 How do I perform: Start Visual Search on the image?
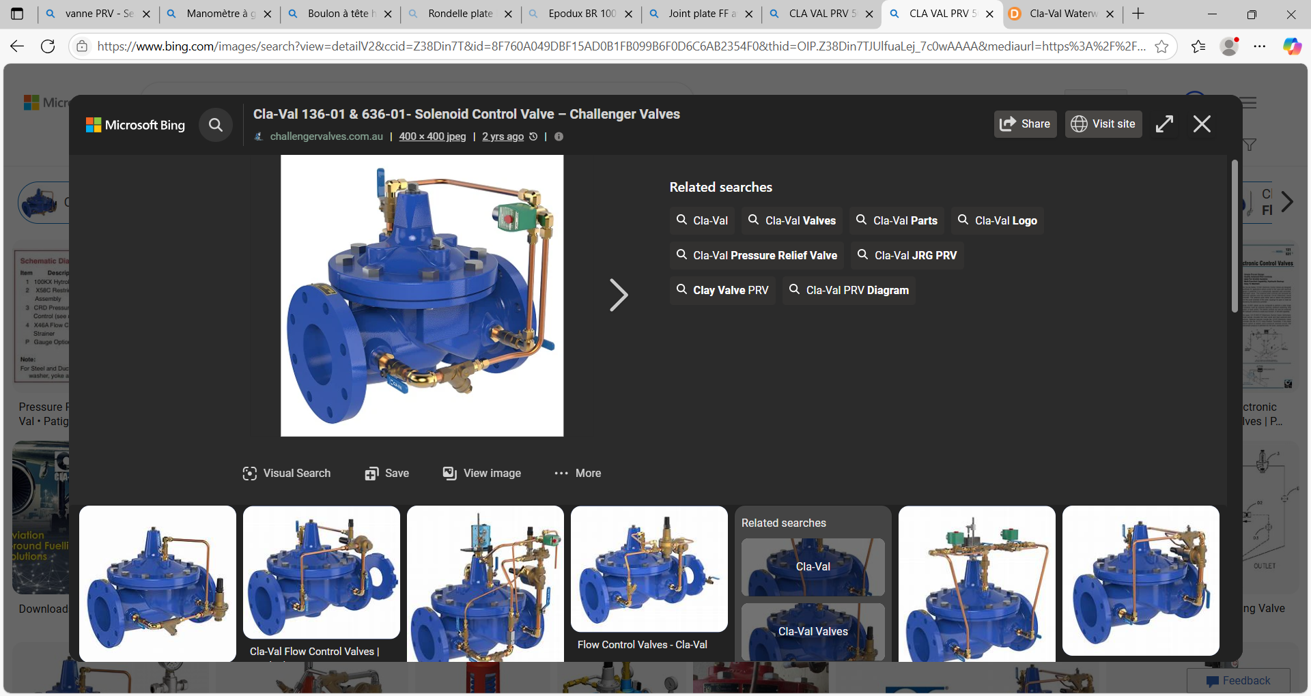click(x=287, y=474)
